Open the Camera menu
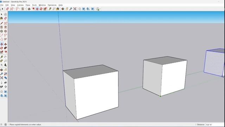The height and width of the screenshot is (127, 225). click(20, 5)
